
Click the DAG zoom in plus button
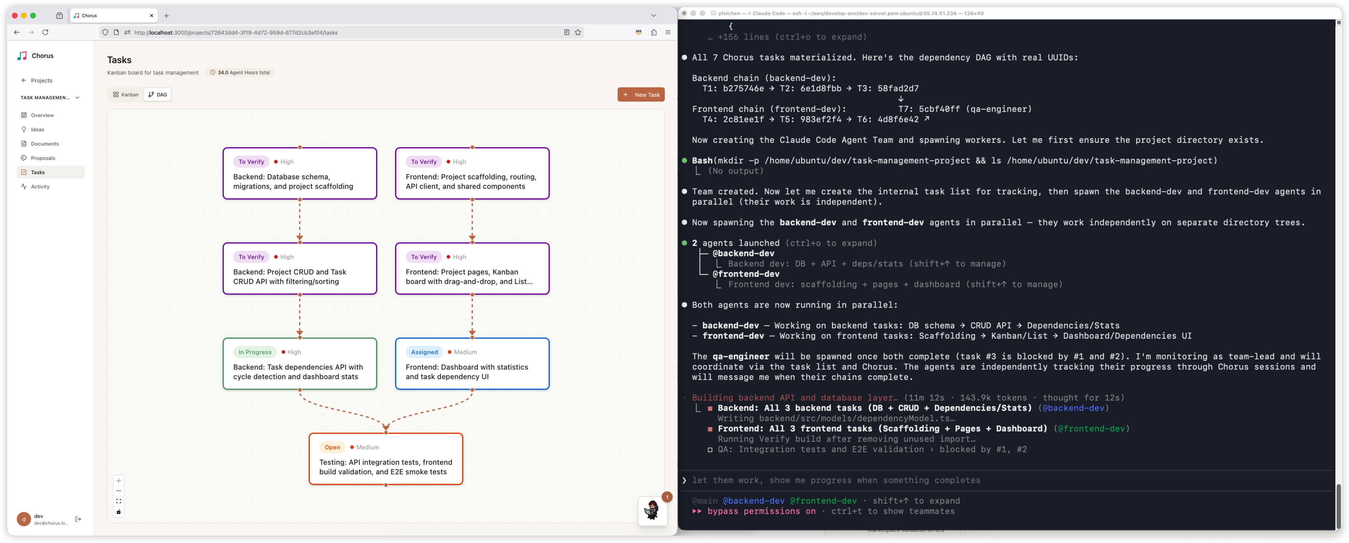[x=119, y=480]
